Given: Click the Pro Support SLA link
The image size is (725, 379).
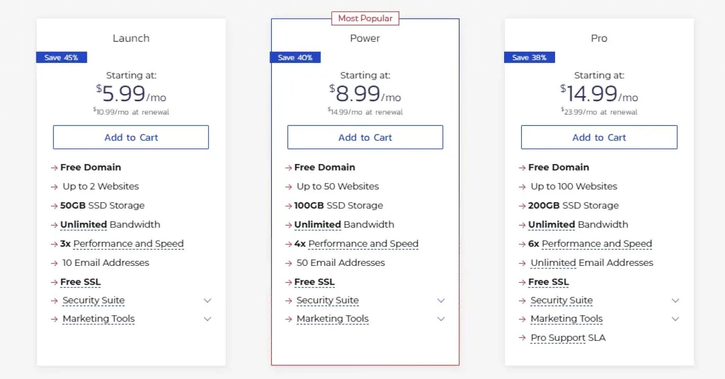Looking at the screenshot, I should [568, 338].
